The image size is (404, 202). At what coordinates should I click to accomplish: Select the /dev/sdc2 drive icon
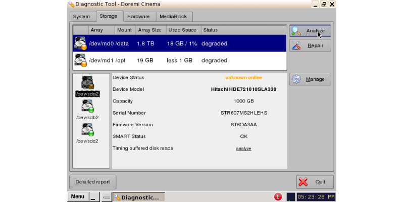point(87,130)
